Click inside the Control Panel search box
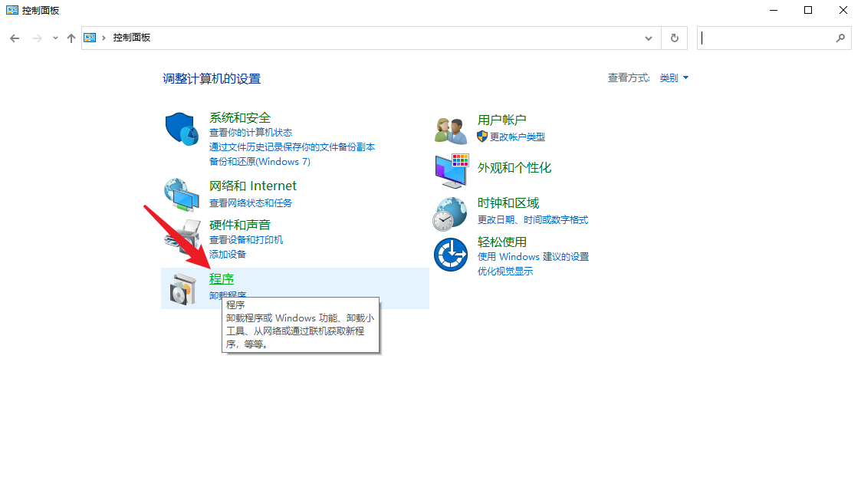Screen dimensions: 861x484 [x=767, y=38]
